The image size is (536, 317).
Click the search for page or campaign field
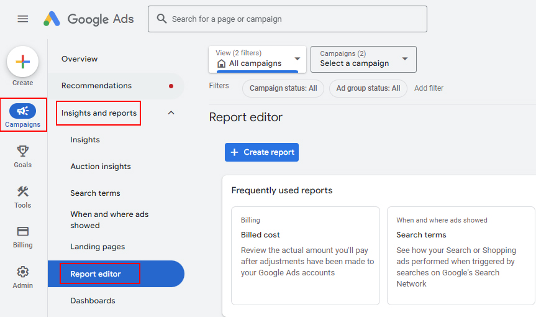pos(288,19)
